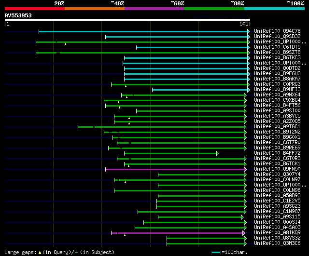Open hit UniRef100_Q94C78

[277, 31]
